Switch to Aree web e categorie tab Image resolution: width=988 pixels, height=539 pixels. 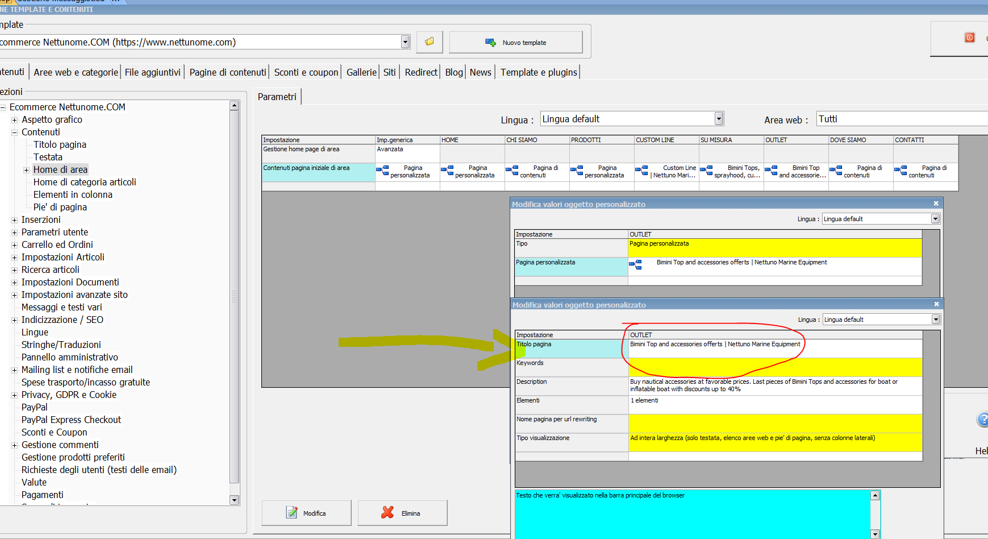click(76, 72)
